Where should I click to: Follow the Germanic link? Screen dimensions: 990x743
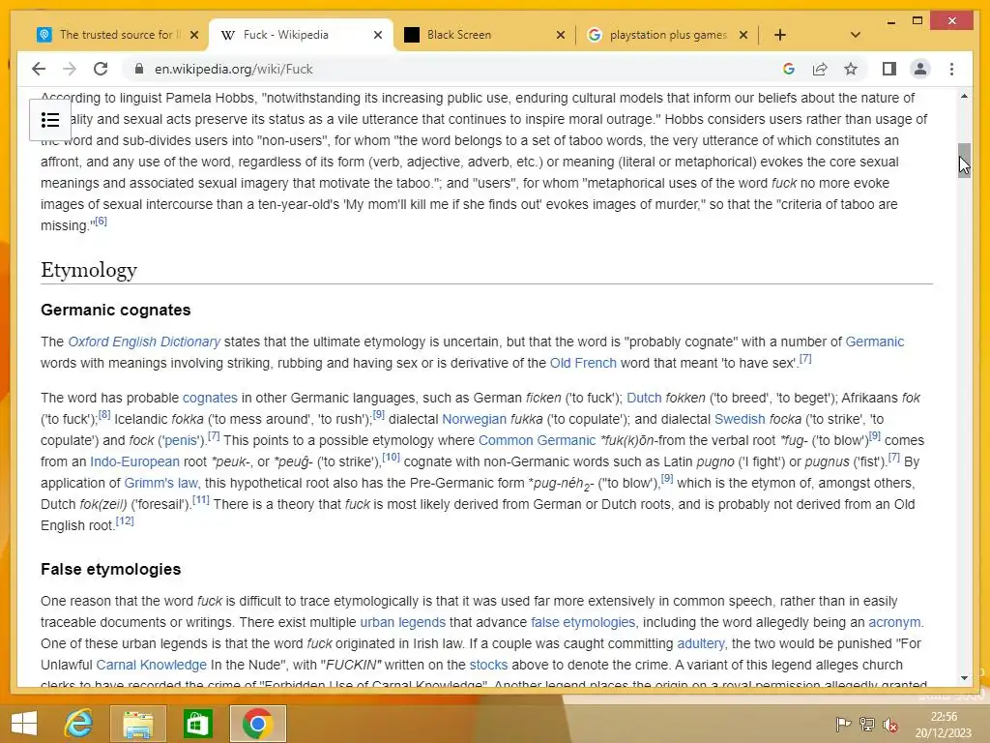[x=874, y=342]
